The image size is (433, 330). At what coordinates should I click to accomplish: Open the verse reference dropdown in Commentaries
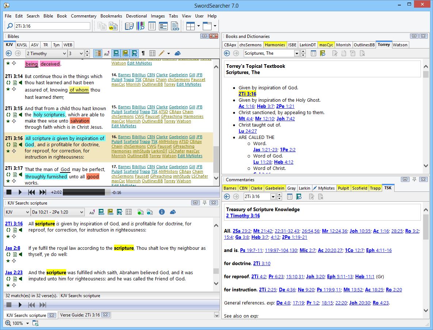pos(273,196)
